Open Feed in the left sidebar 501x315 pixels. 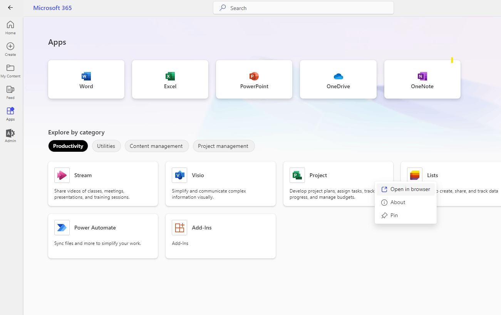(10, 92)
